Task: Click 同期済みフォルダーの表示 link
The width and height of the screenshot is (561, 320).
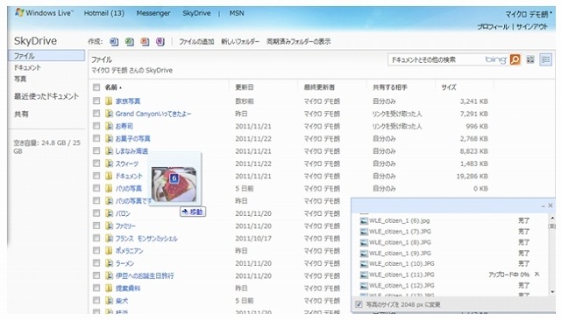Action: tap(298, 42)
